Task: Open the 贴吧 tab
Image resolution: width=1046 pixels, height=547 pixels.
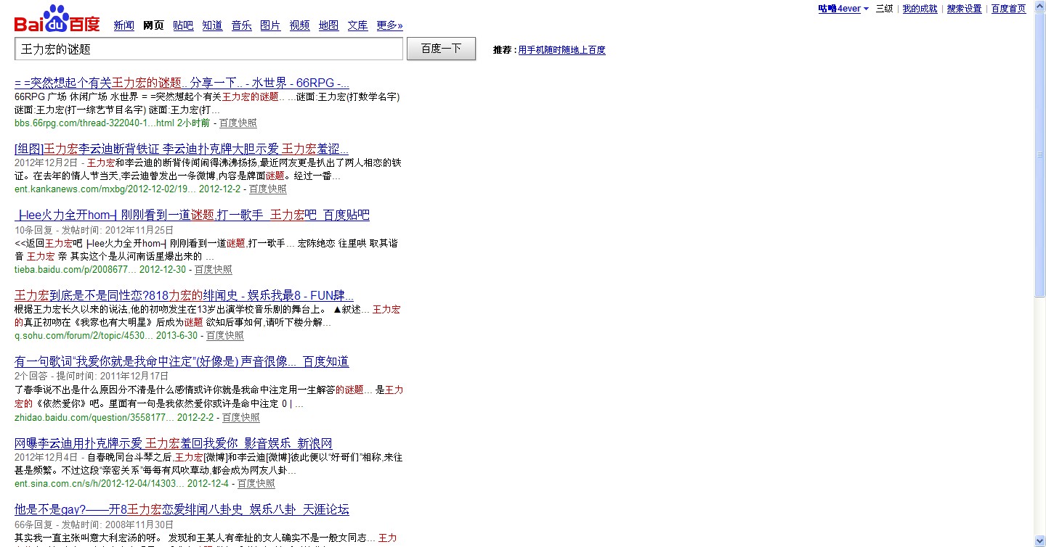Action: 183,25
